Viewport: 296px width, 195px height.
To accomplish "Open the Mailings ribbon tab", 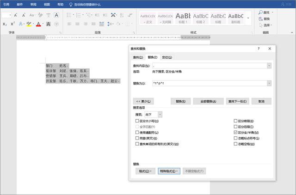I will [x=19, y=4].
